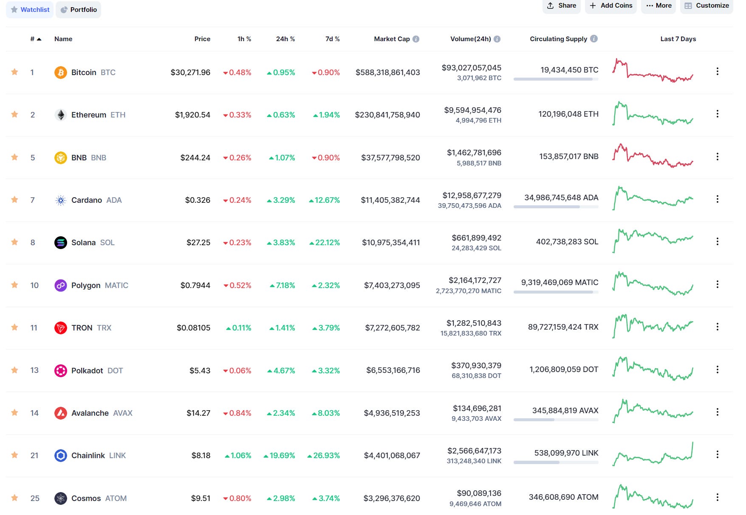The width and height of the screenshot is (746, 515).
Task: Open the three-dot menu for Polkadot row
Action: [718, 369]
